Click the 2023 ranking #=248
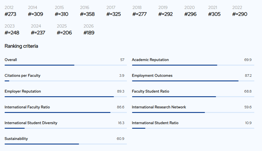The image size is (262, 151). pyautogui.click(x=12, y=32)
